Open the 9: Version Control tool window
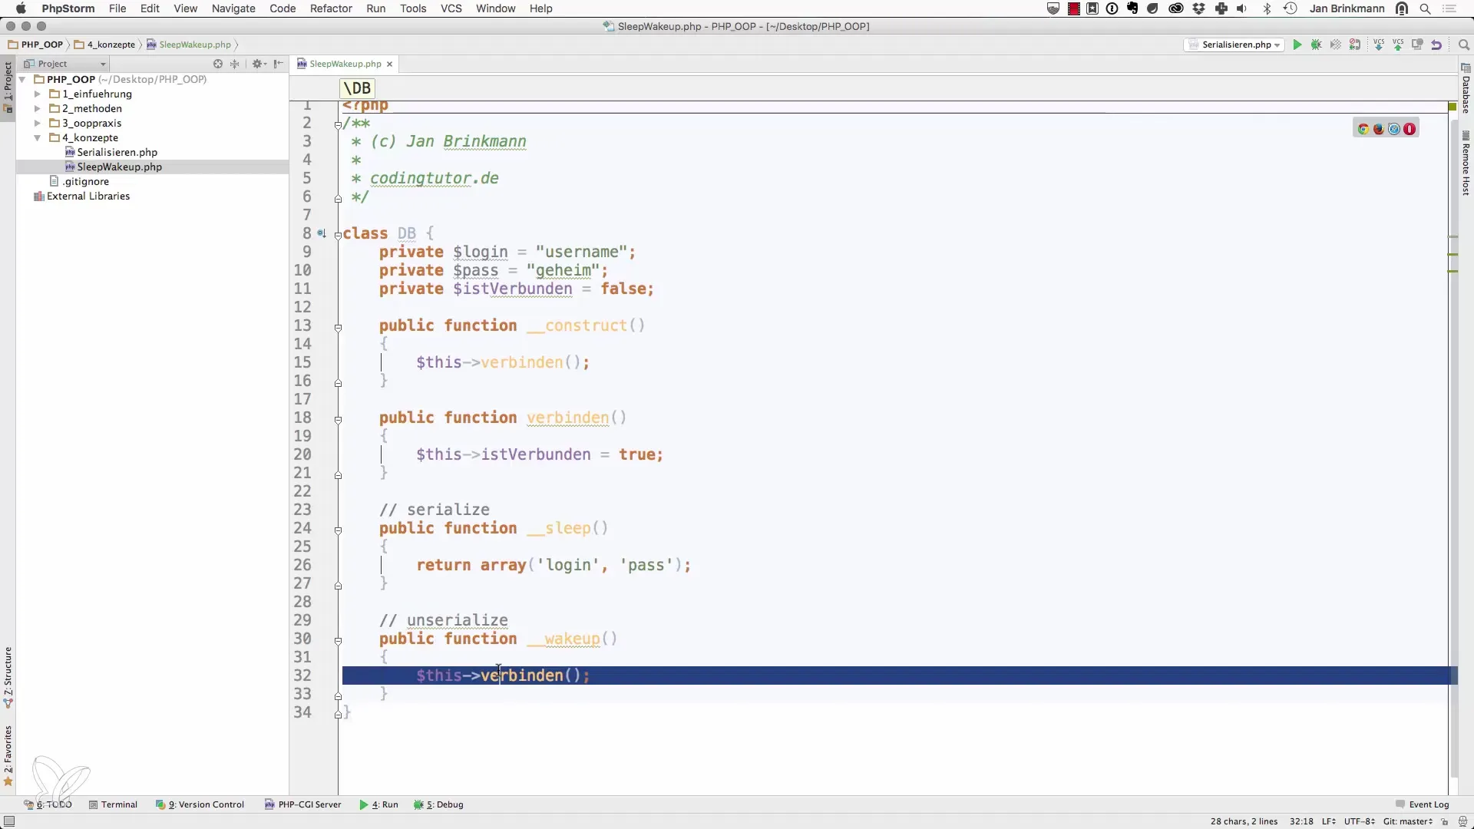Image resolution: width=1474 pixels, height=829 pixels. 200,804
